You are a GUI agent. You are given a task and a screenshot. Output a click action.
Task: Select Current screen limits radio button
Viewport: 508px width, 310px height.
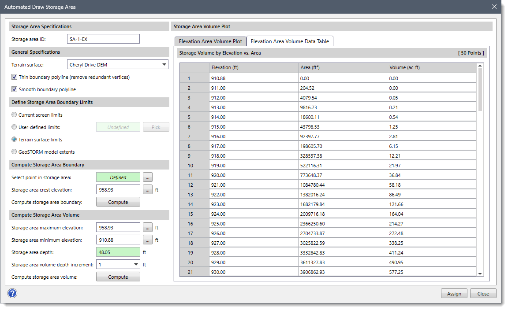coord(13,114)
